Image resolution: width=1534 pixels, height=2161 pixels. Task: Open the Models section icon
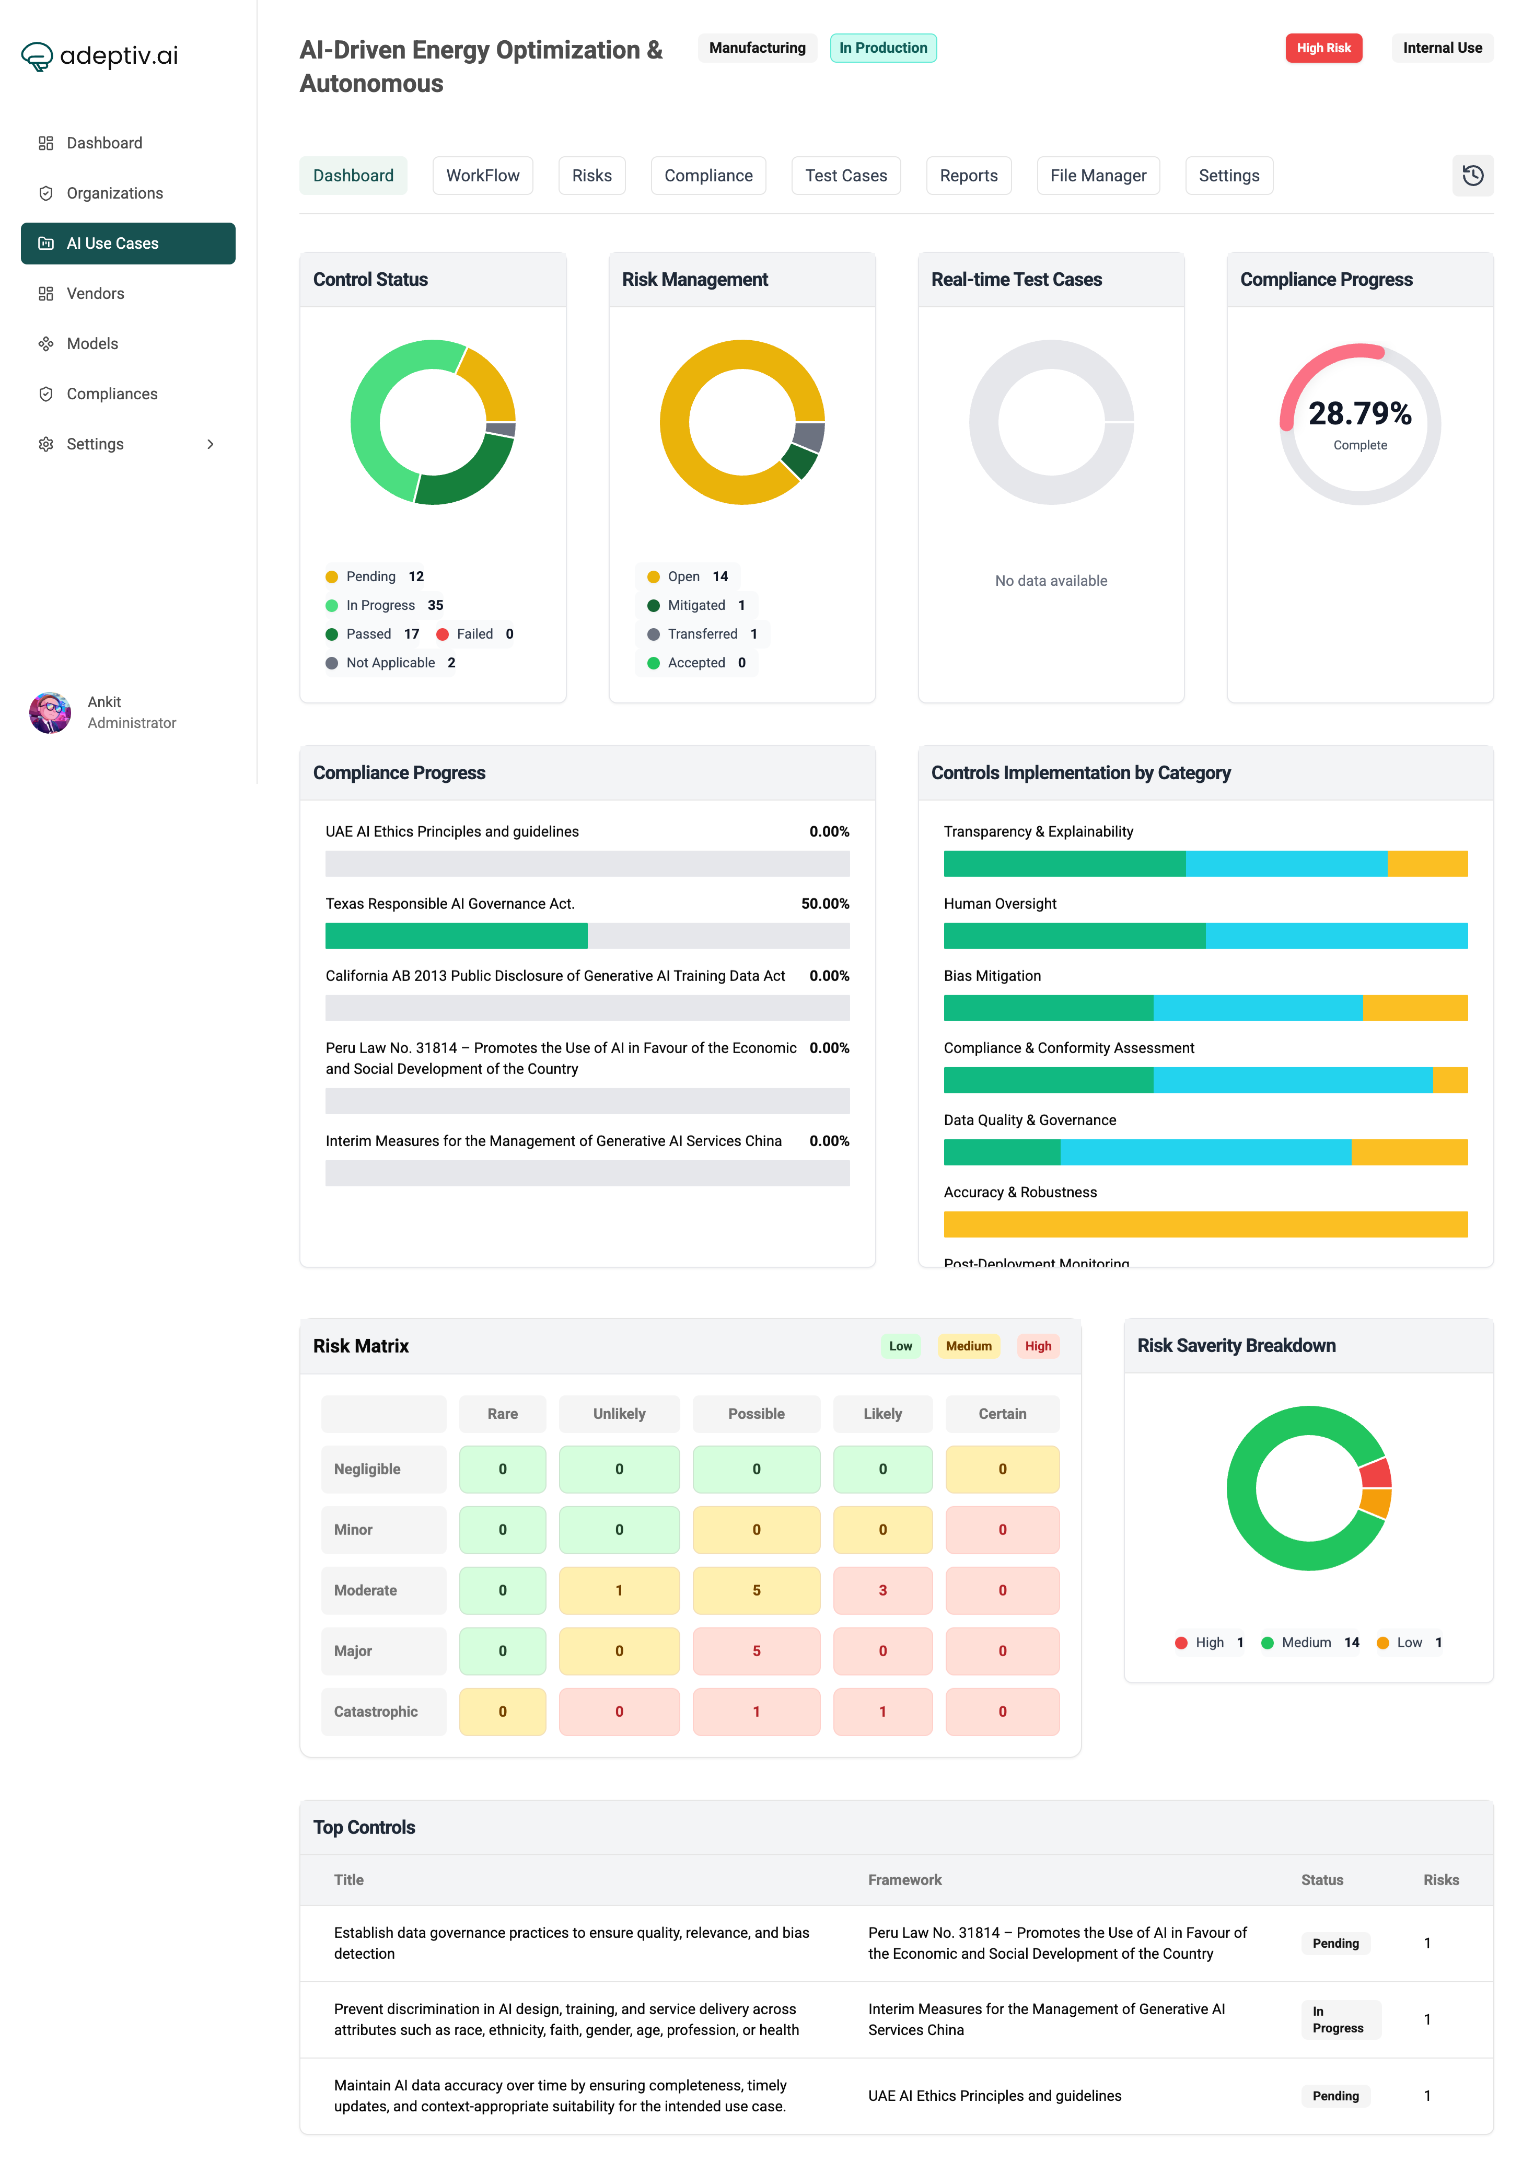coord(45,343)
